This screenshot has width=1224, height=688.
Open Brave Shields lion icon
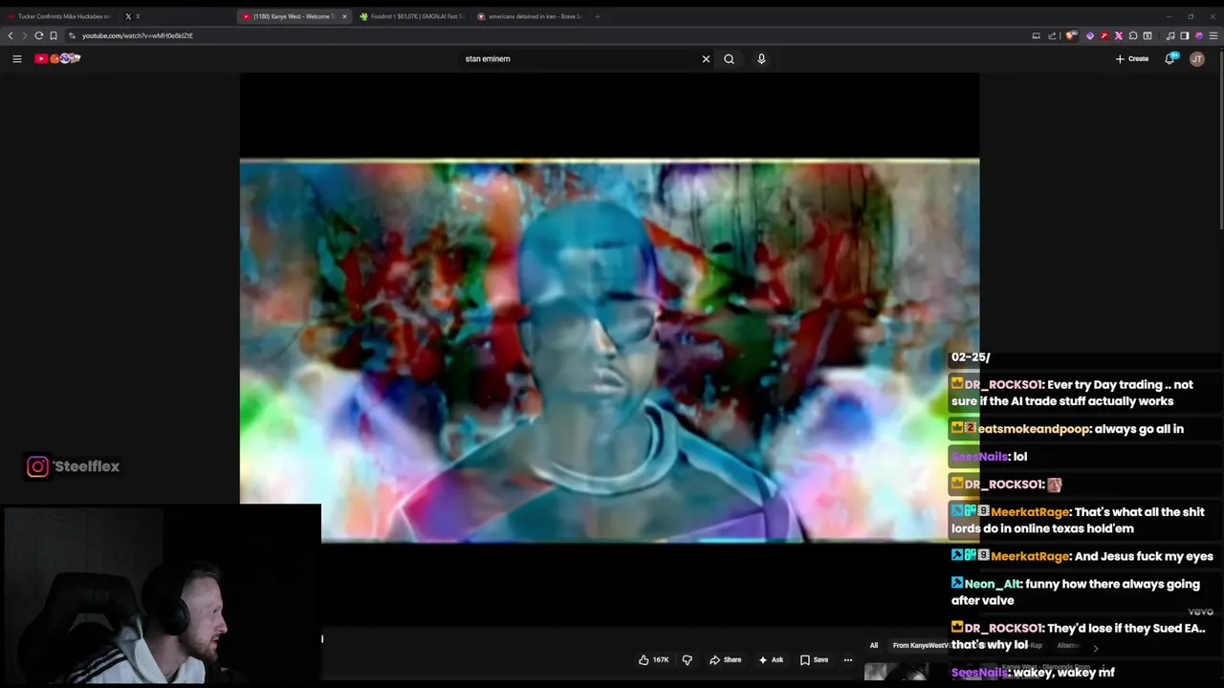[x=1072, y=35]
